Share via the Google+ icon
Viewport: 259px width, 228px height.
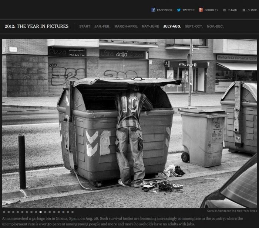click(201, 10)
